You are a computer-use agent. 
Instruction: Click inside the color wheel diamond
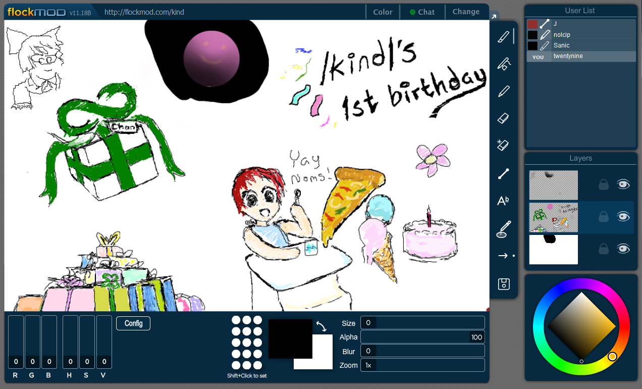tap(581, 326)
